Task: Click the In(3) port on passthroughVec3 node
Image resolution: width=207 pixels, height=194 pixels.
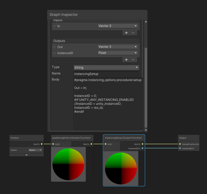Action: point(53,144)
